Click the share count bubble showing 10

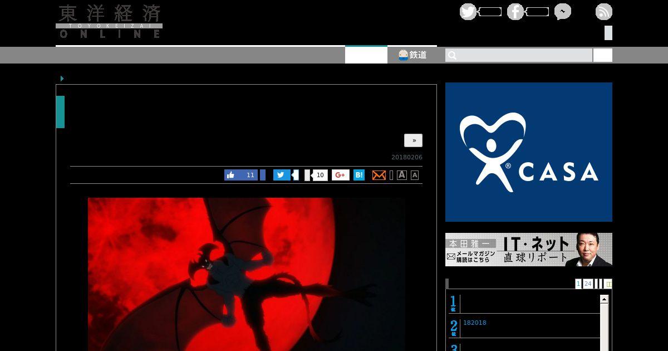tap(320, 175)
